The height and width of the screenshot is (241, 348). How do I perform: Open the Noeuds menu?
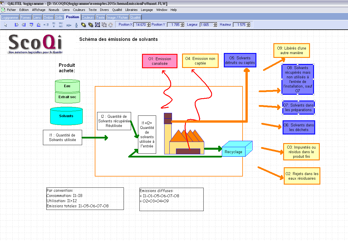pyautogui.click(x=54, y=10)
